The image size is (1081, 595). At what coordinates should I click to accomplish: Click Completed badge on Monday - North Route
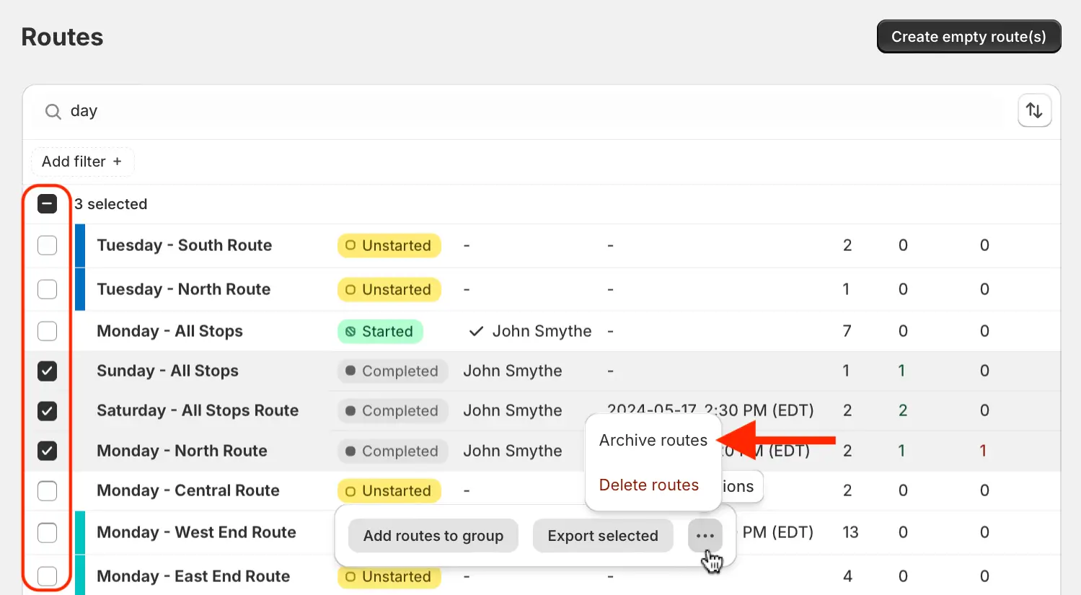[x=392, y=451]
